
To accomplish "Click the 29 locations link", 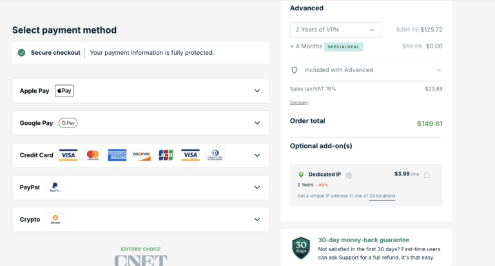I will tap(382, 196).
